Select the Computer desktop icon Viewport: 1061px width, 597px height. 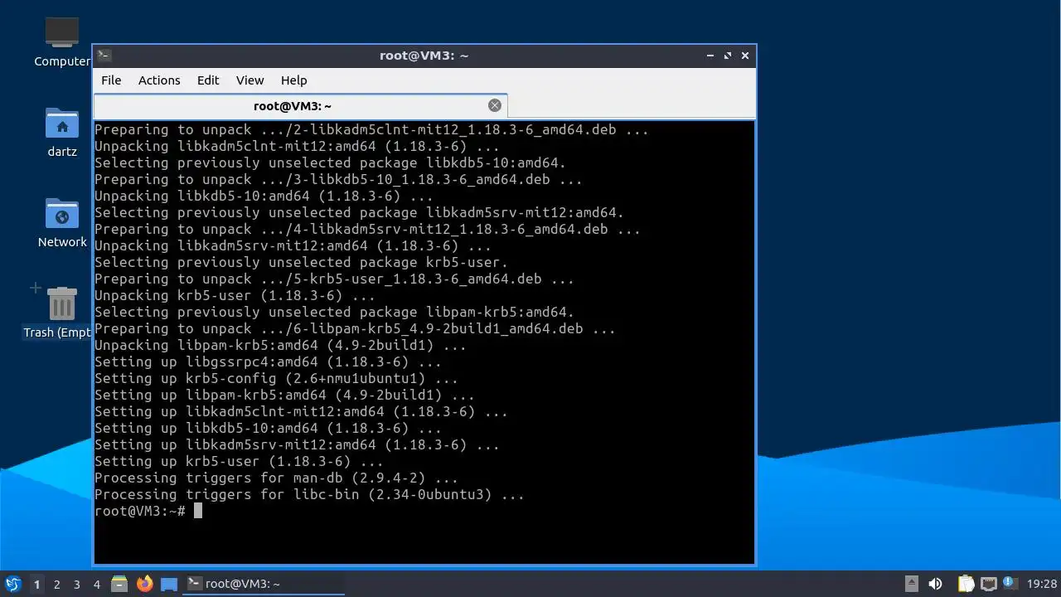(x=62, y=41)
